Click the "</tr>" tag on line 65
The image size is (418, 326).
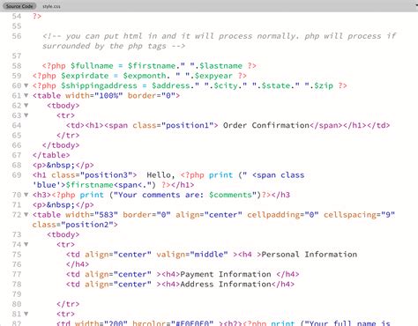[68, 136]
